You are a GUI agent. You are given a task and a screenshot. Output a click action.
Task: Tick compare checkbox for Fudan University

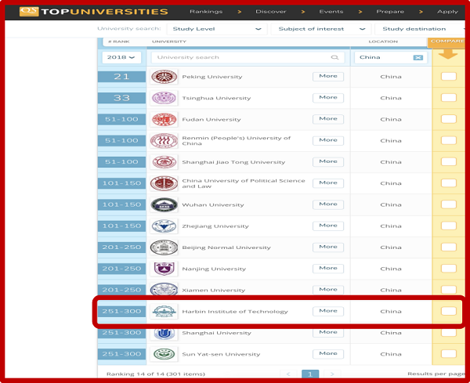point(449,119)
